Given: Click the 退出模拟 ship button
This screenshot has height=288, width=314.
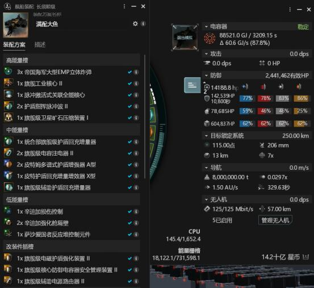Looking at the screenshot, I should (x=185, y=37).
